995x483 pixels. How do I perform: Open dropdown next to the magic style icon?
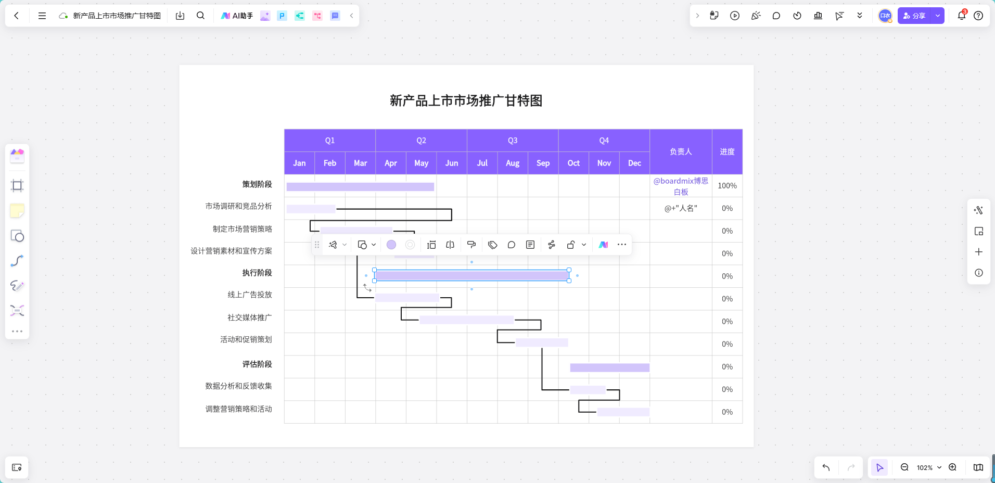pyautogui.click(x=345, y=245)
